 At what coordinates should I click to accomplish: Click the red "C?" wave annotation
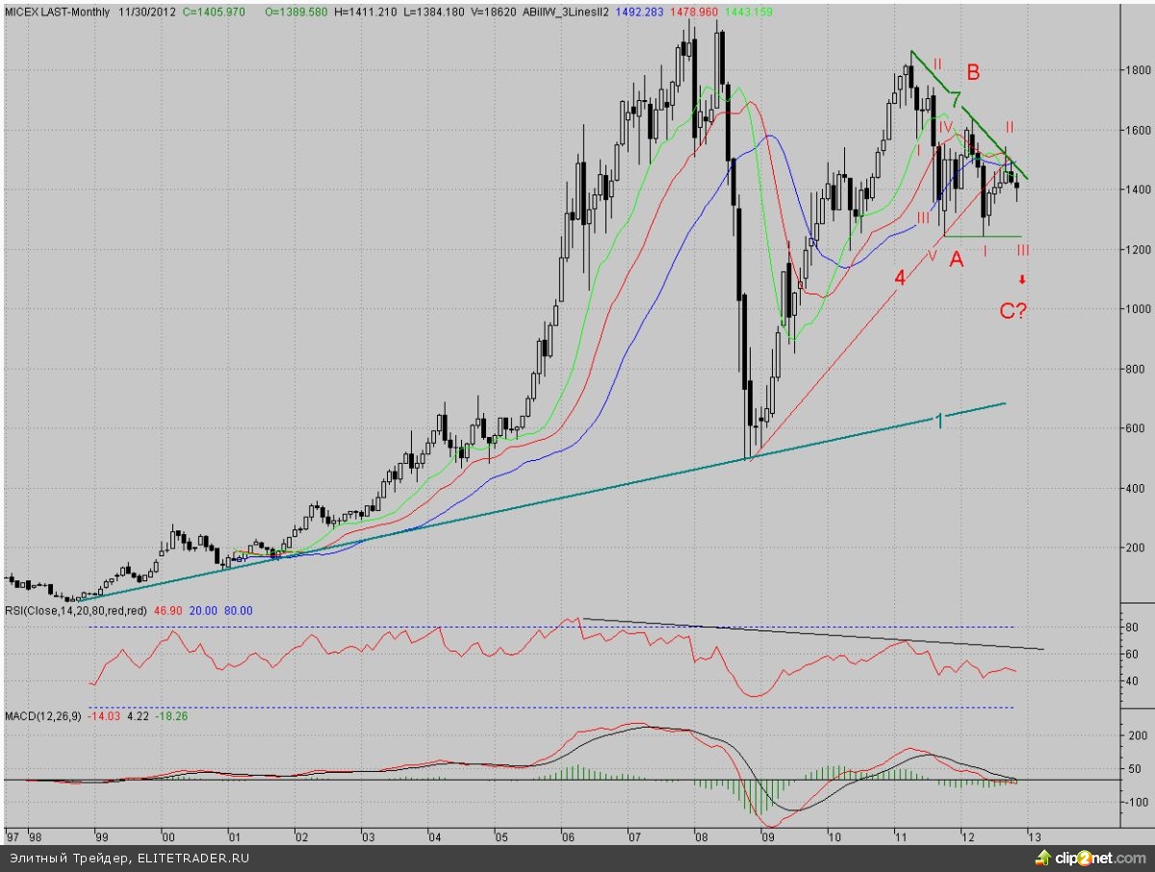(1014, 311)
